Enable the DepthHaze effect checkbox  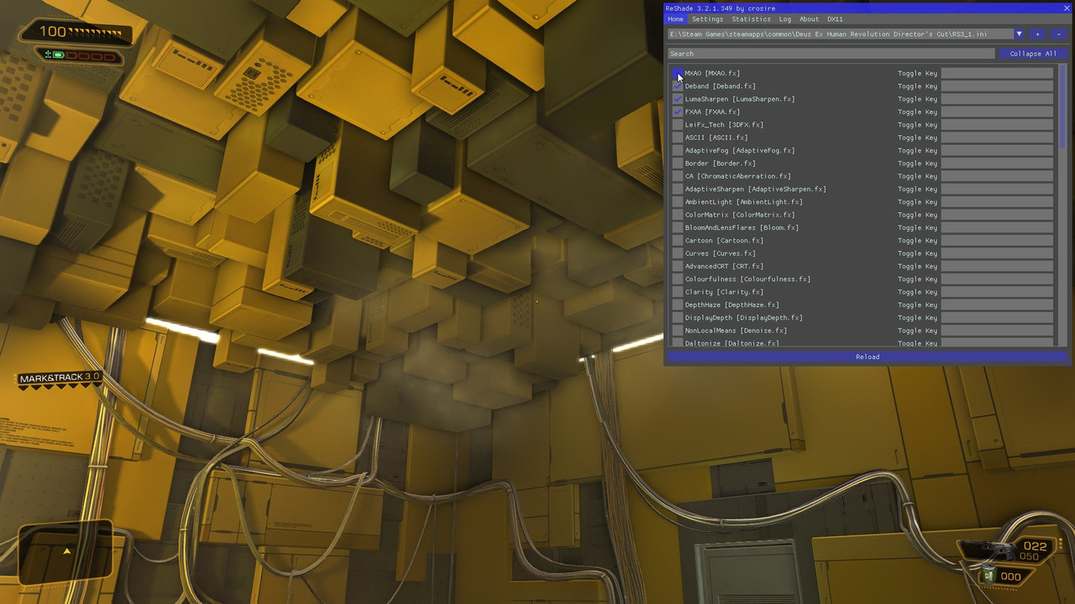tap(678, 305)
